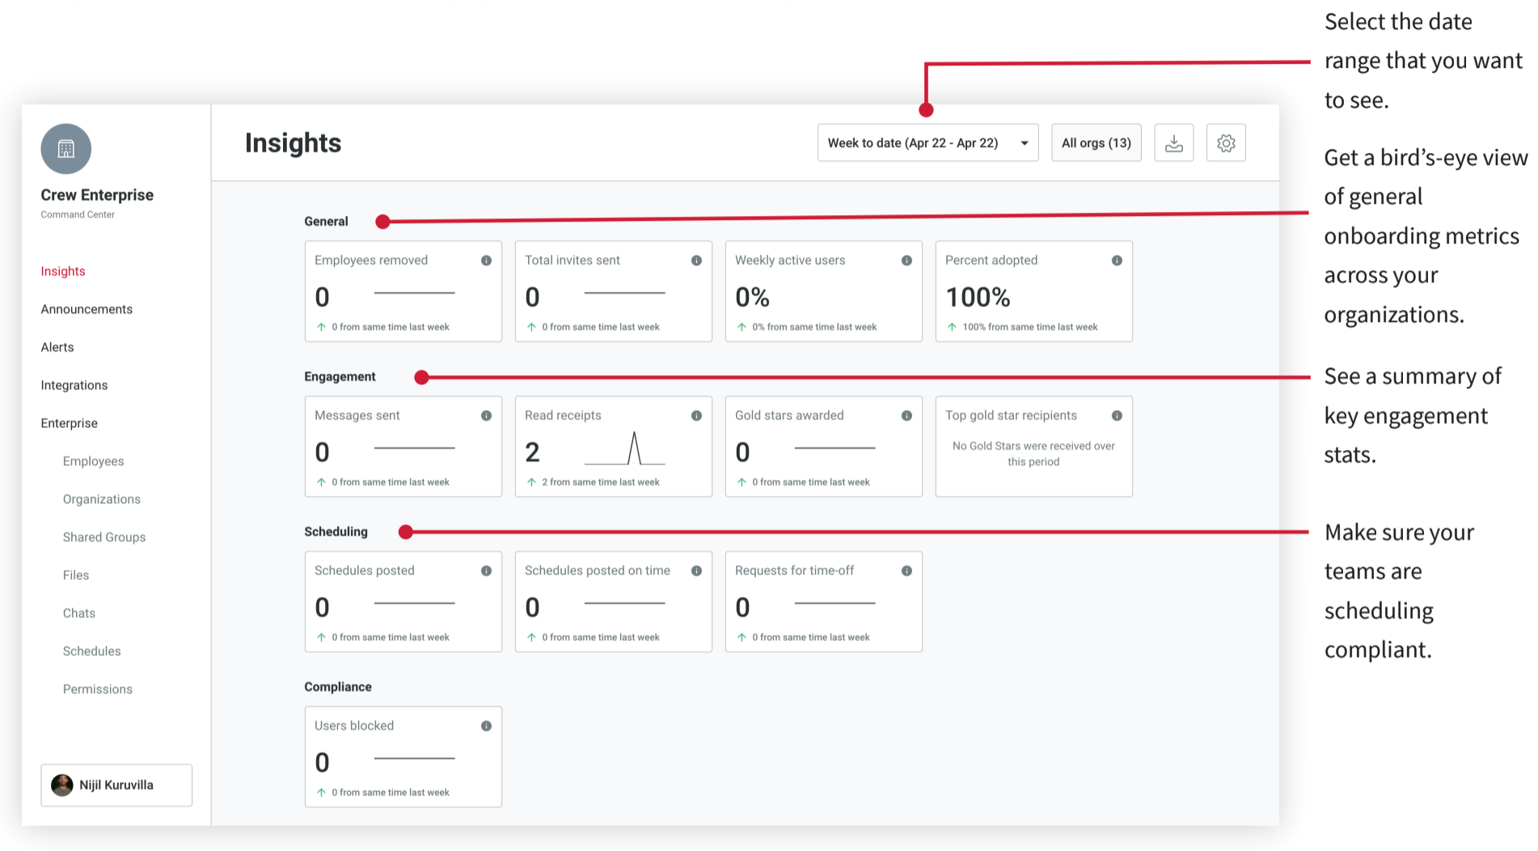
Task: Click the Scheduling section heading
Action: 336,531
